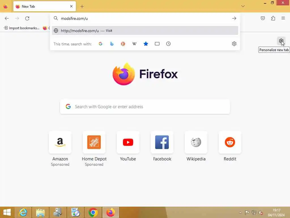Viewport: 290px width, 218px height.
Task: Expand the list all tabs chevron
Action: [x=243, y=6]
